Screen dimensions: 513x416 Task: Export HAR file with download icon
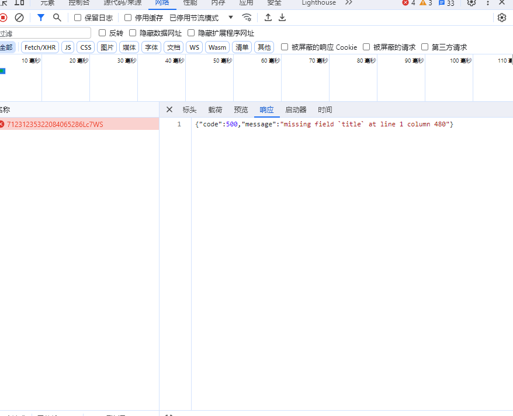282,18
